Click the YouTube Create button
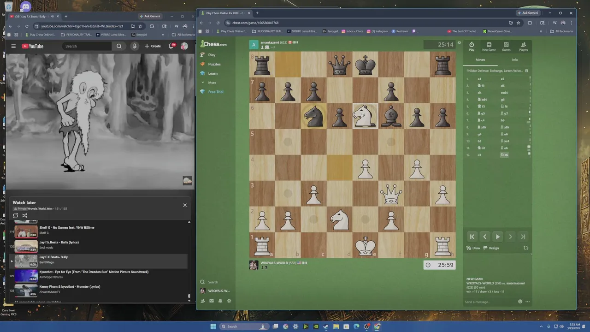The width and height of the screenshot is (590, 332). click(153, 46)
